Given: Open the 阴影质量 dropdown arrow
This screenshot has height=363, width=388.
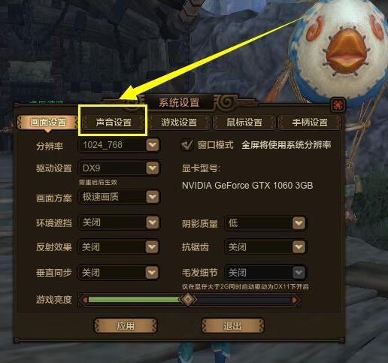Looking at the screenshot, I should point(299,223).
